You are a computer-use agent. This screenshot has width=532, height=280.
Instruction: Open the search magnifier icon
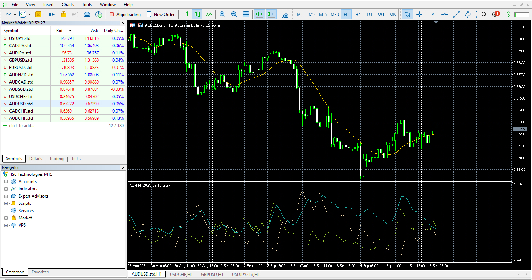(484, 15)
